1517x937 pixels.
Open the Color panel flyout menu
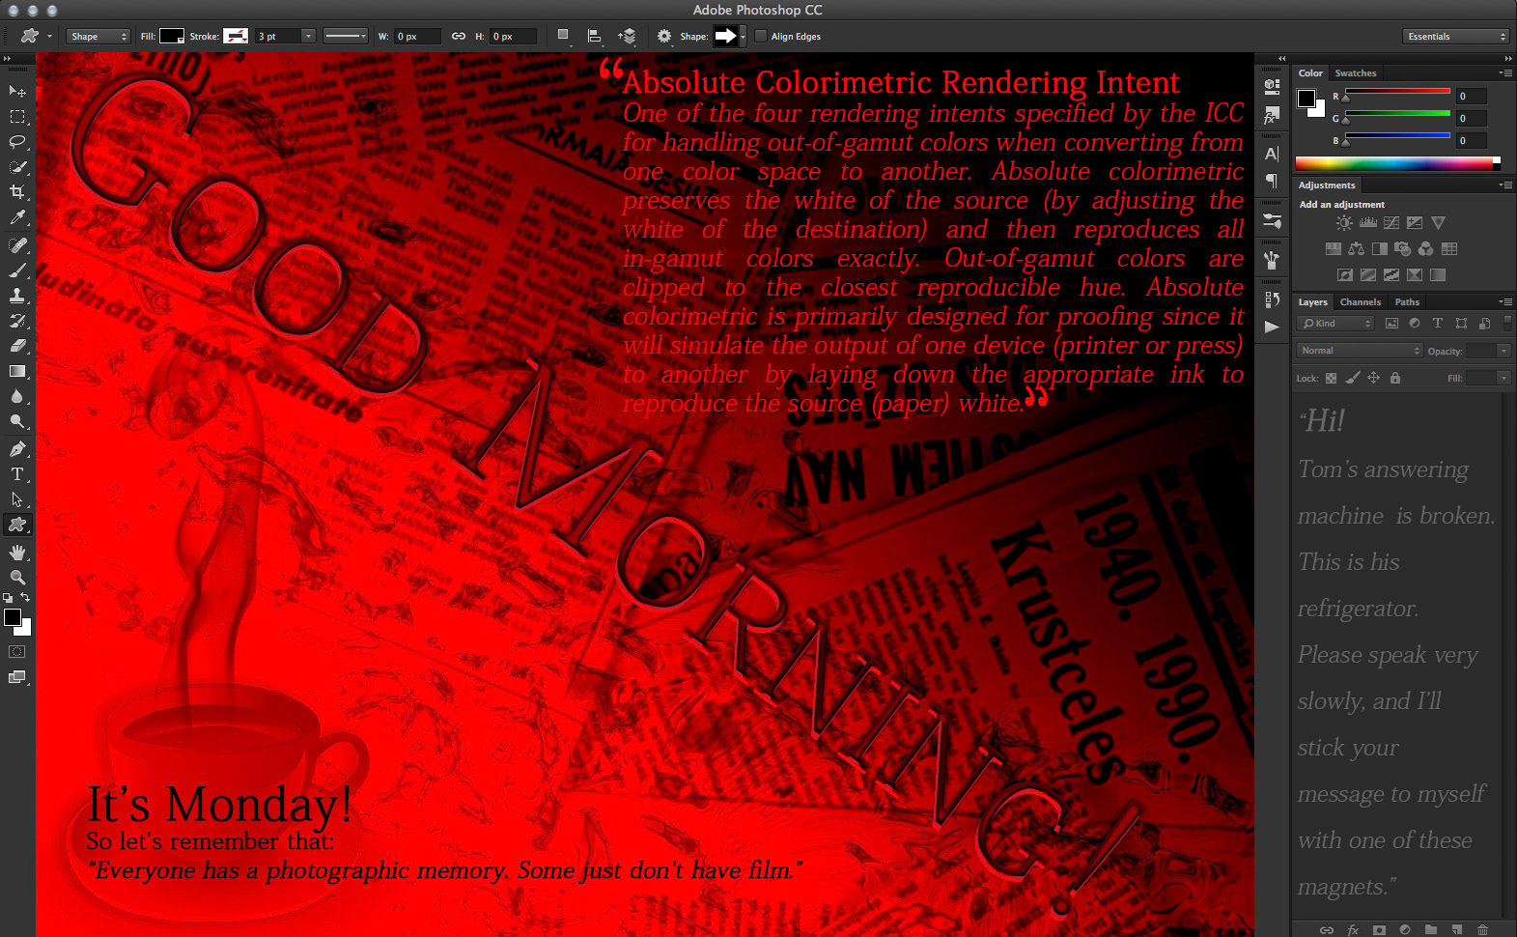pyautogui.click(x=1505, y=73)
